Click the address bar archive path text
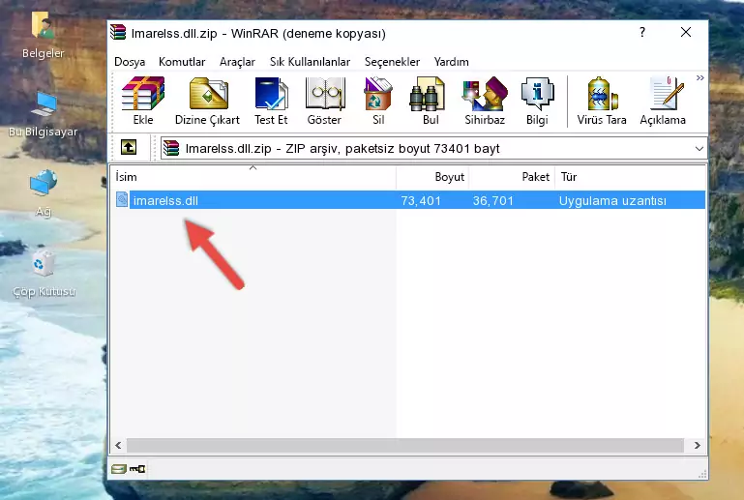This screenshot has width=744, height=500. coord(342,149)
